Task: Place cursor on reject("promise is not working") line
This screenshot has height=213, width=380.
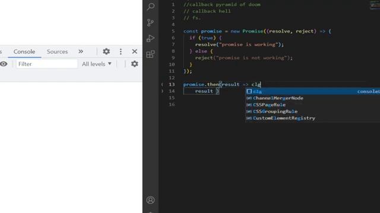Action: point(244,58)
